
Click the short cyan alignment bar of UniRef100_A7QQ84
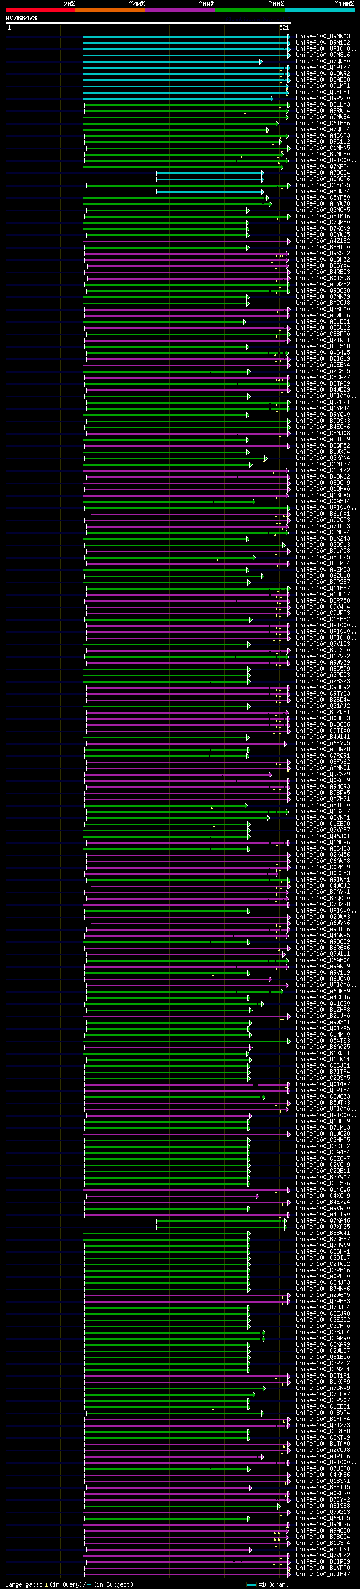point(210,174)
